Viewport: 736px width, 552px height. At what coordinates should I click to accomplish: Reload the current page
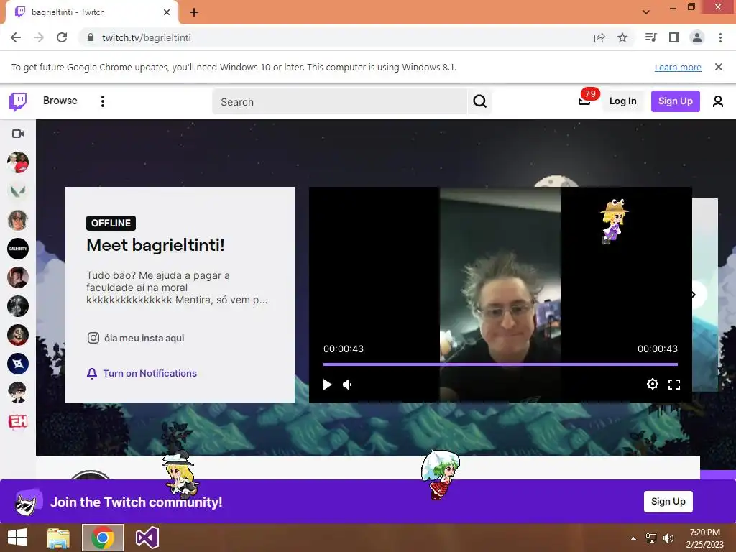(x=62, y=37)
